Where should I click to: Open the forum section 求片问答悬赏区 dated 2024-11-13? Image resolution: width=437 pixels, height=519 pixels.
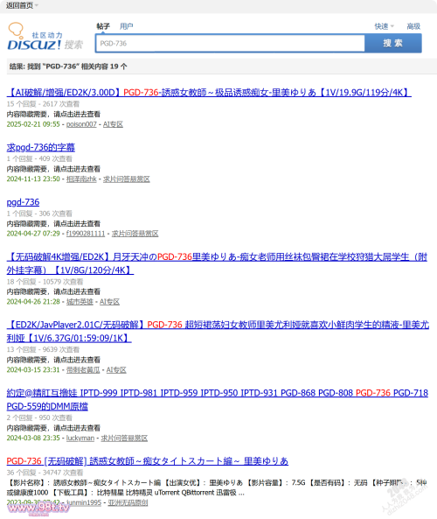pyautogui.click(x=126, y=179)
